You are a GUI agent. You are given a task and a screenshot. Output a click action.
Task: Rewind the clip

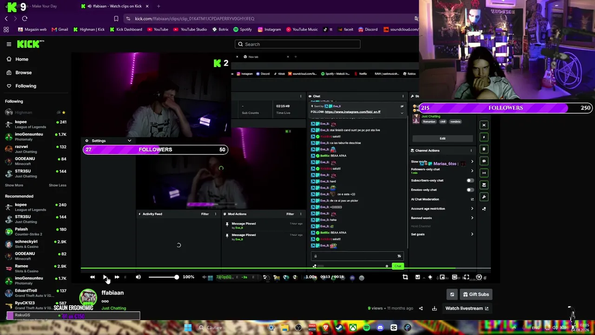click(93, 277)
